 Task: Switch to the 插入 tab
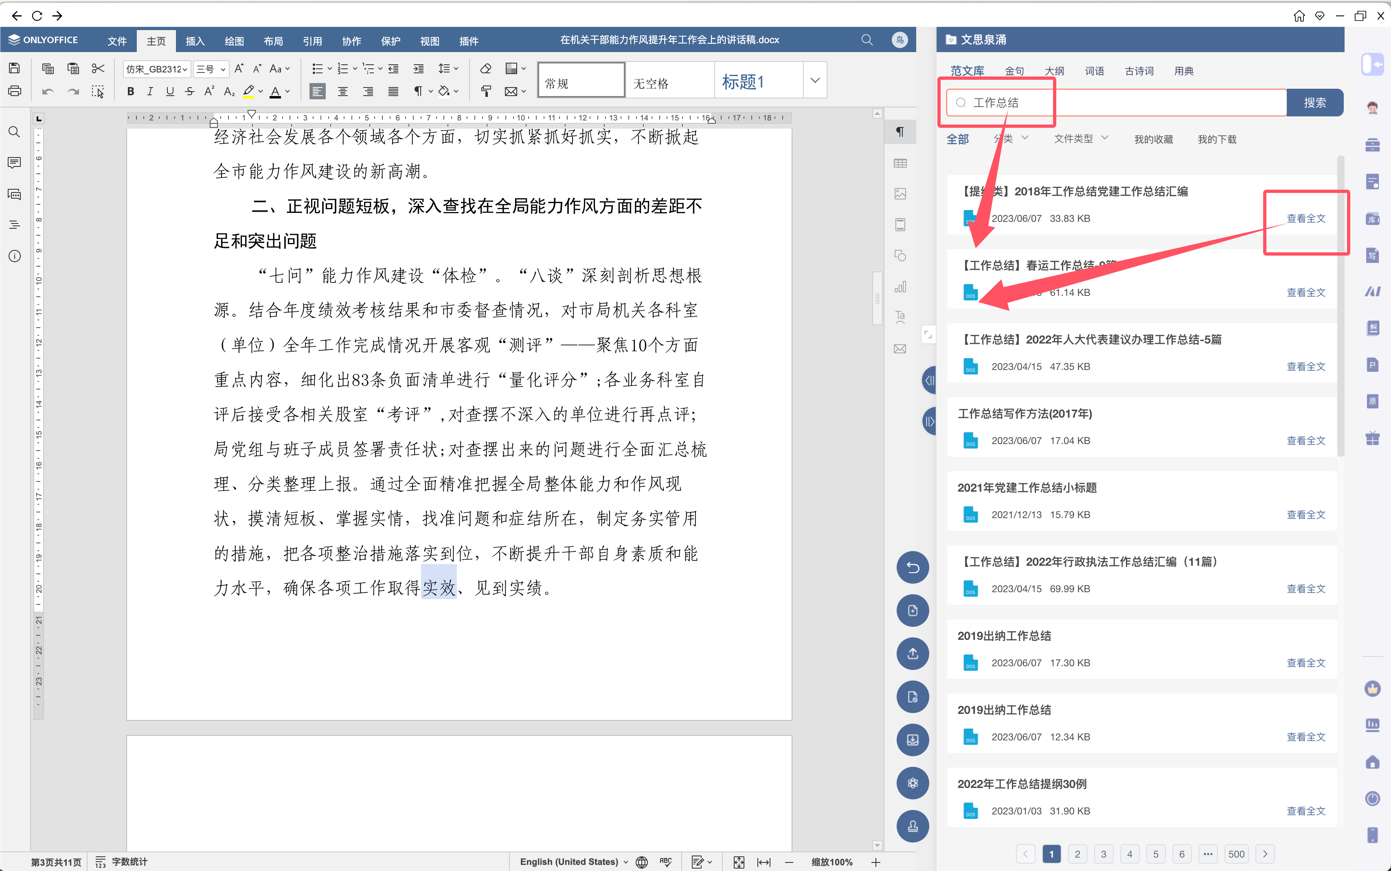pos(195,41)
